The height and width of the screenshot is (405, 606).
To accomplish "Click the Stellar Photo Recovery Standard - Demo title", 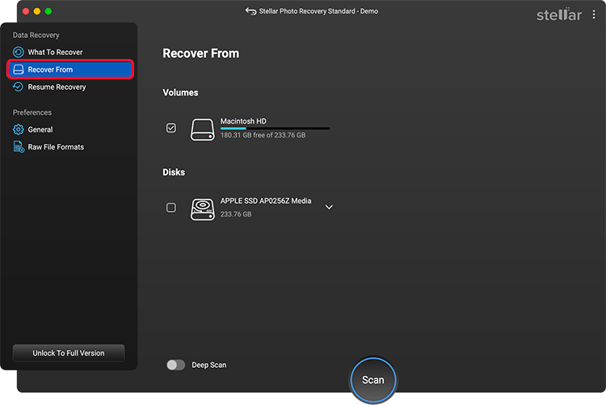I will 318,11.
